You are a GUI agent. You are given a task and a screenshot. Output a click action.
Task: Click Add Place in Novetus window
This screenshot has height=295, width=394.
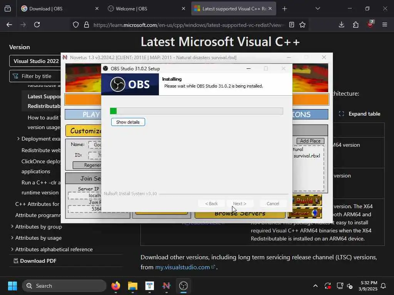click(311, 141)
